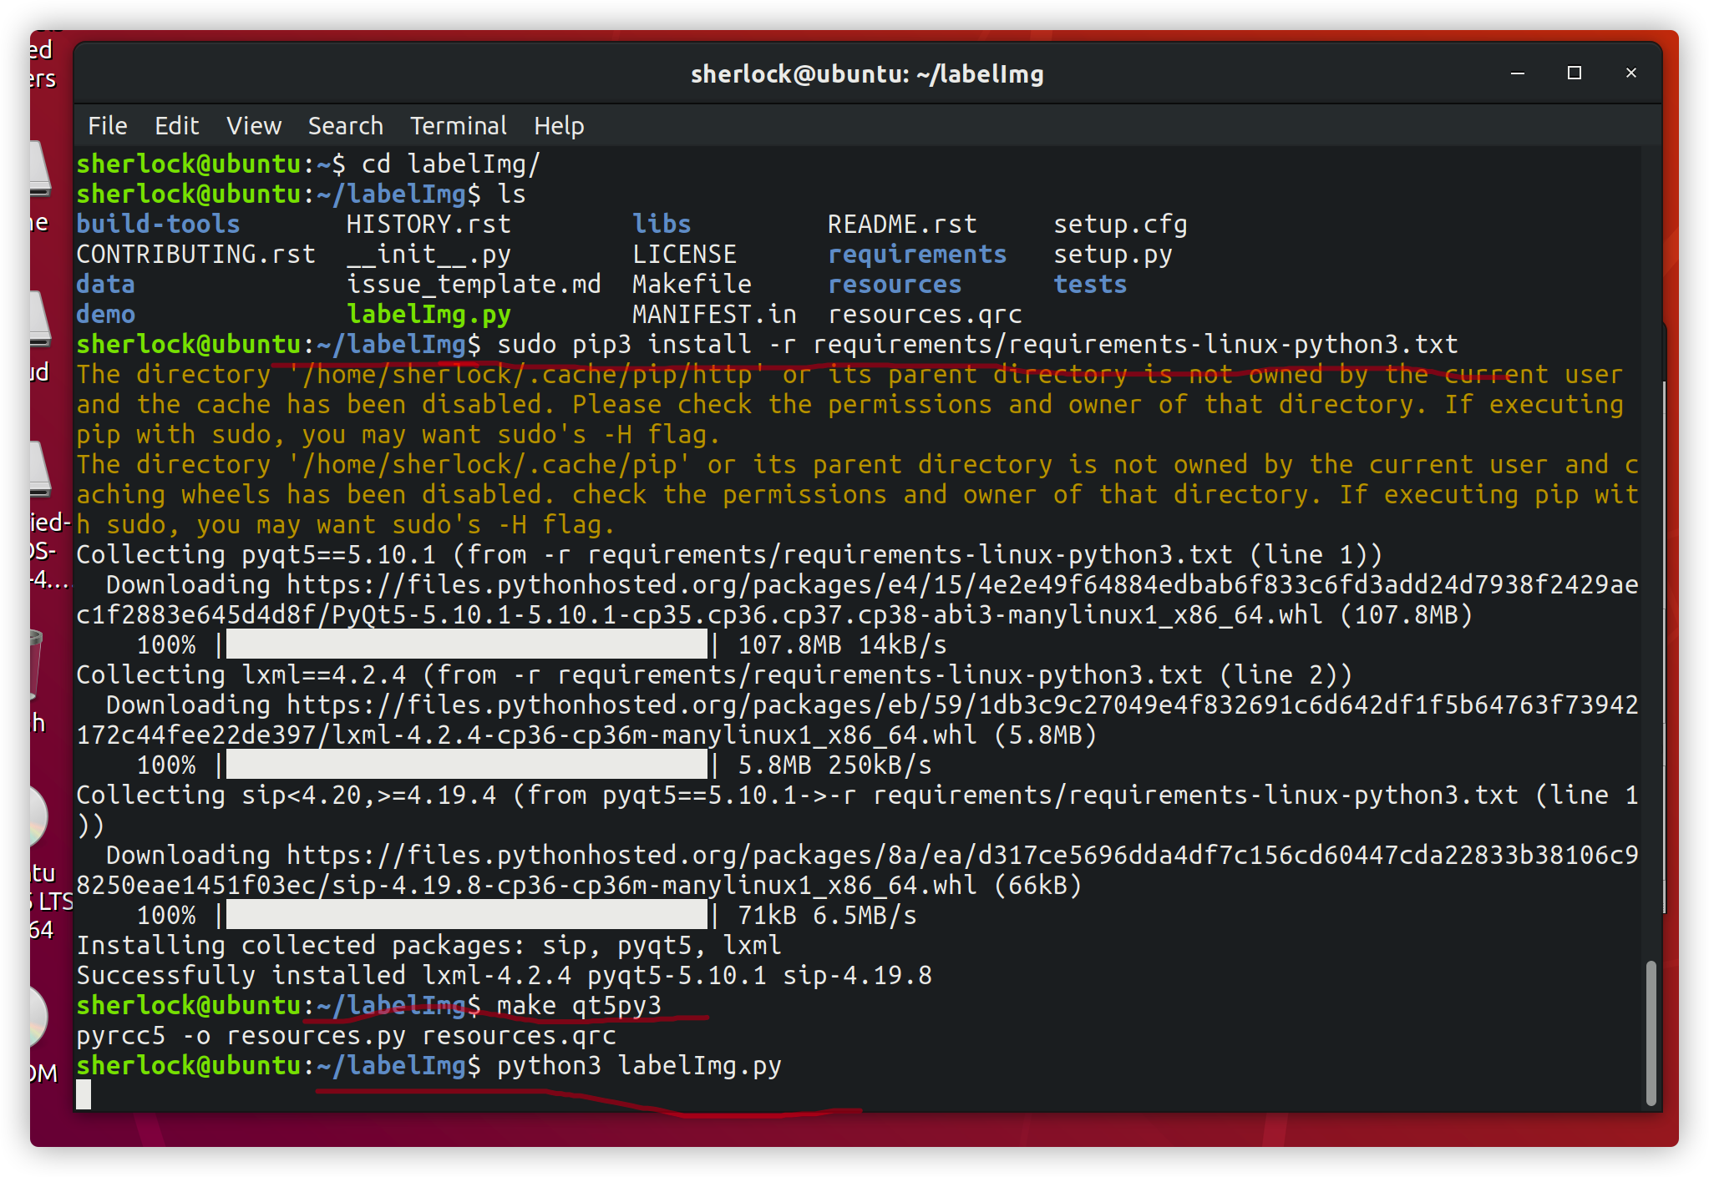Click the 107.8MB PyQt5 download progress bar
1709x1177 pixels.
(466, 645)
